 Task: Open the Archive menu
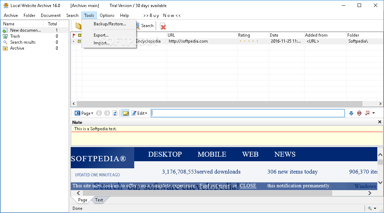coord(11,15)
